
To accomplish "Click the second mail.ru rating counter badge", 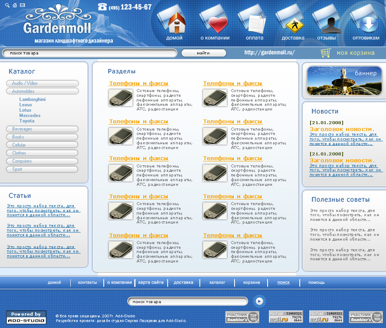I will pyautogui.click(x=326, y=317).
